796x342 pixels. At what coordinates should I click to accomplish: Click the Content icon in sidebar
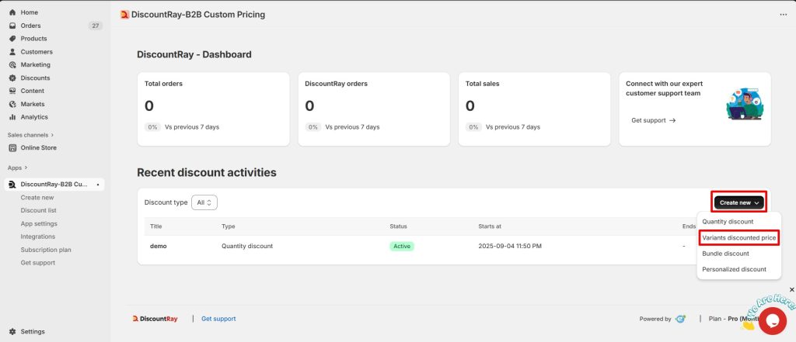click(12, 91)
